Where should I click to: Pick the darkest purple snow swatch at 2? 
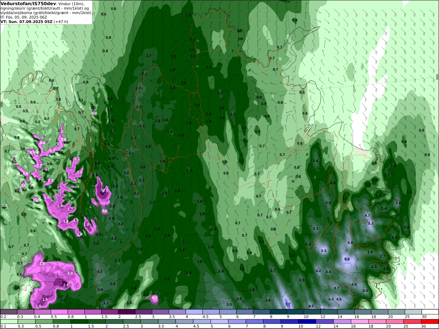(x=127, y=312)
